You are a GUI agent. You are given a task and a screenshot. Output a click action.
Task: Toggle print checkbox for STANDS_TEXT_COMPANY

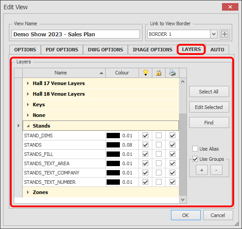tap(172, 173)
